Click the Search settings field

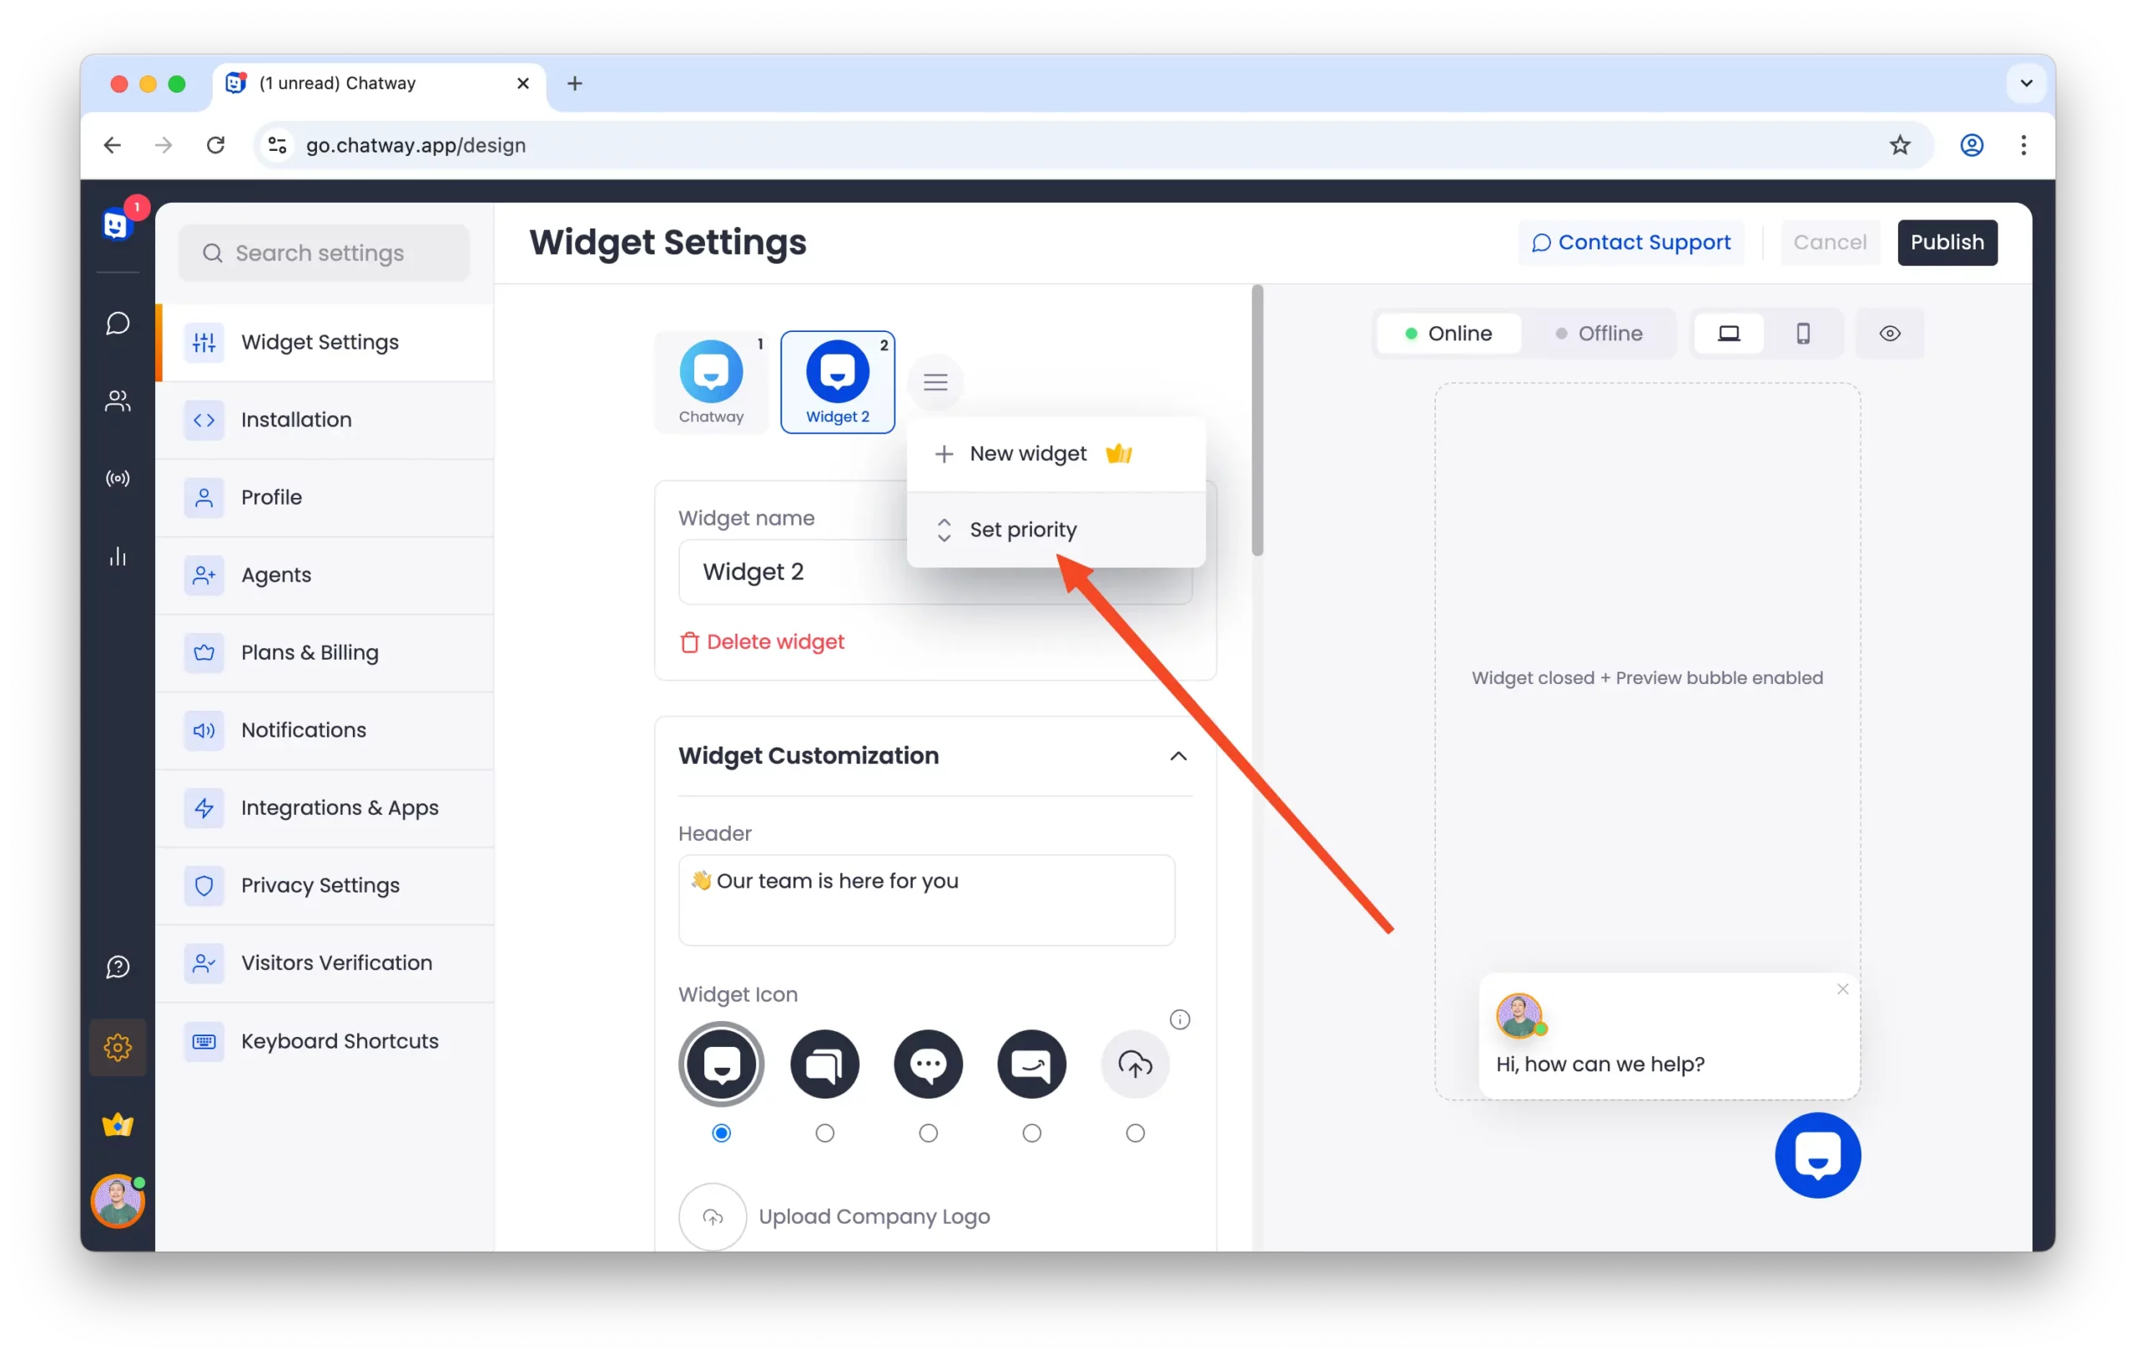click(x=324, y=253)
